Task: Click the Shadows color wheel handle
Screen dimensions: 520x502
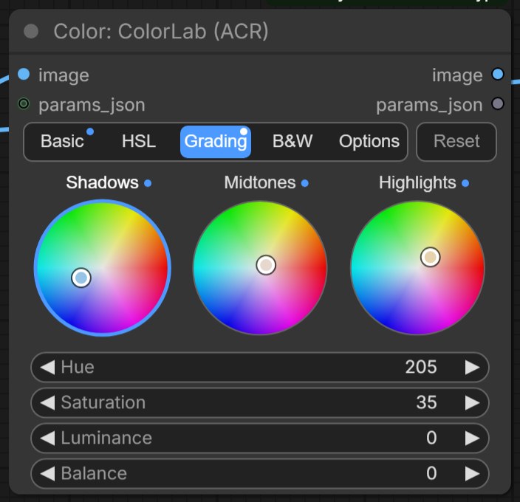Action: pyautogui.click(x=81, y=278)
